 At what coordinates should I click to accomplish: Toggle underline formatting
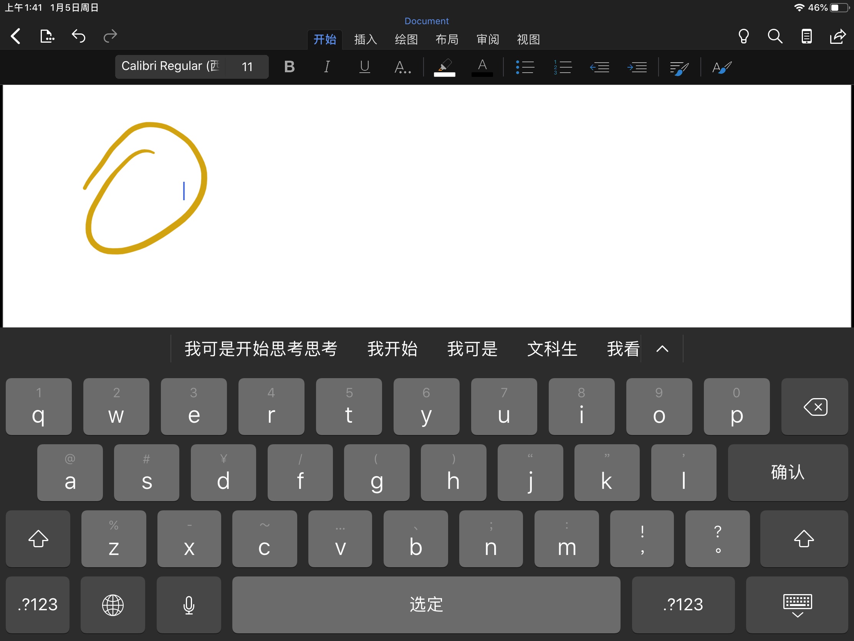pyautogui.click(x=364, y=67)
